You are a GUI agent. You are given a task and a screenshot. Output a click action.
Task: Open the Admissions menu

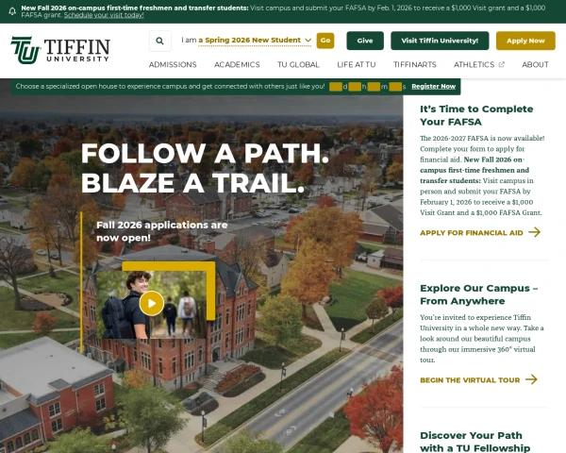coord(173,65)
